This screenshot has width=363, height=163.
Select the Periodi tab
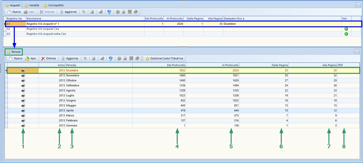[x=14, y=52]
